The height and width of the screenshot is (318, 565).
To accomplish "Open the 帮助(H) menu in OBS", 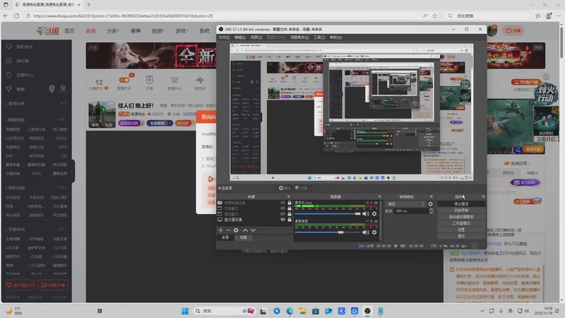I will [x=335, y=37].
